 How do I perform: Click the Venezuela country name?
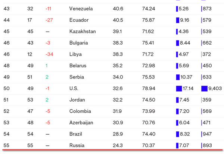pos(81,9)
